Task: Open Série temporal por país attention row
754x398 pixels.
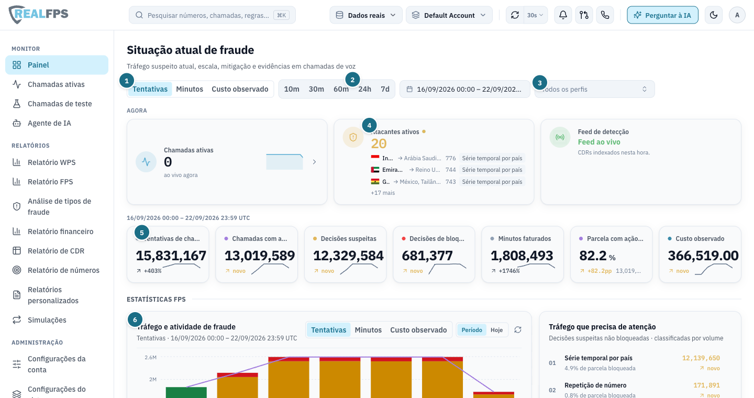Action: click(640, 363)
